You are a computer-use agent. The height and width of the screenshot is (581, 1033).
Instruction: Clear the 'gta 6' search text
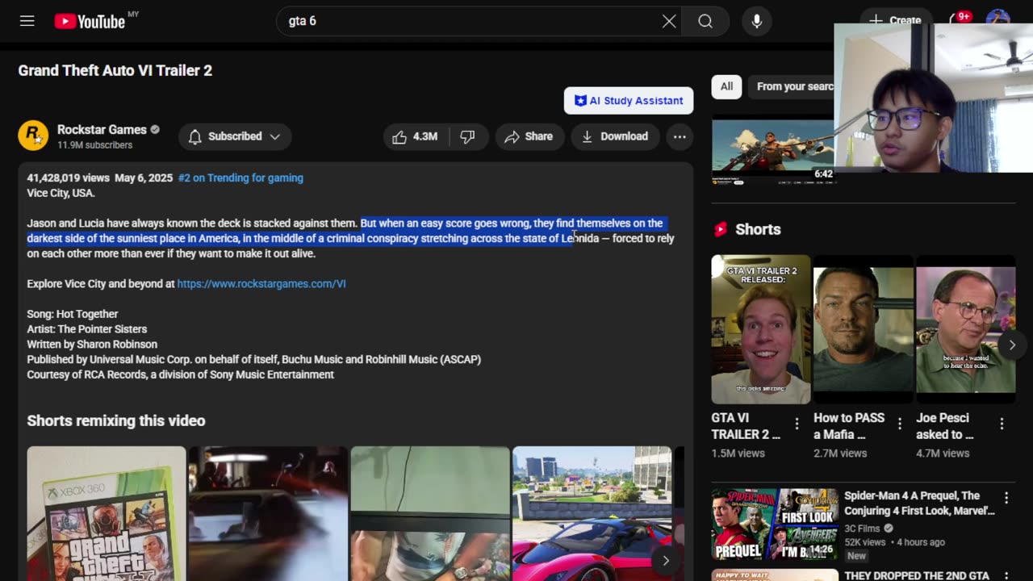tap(669, 21)
